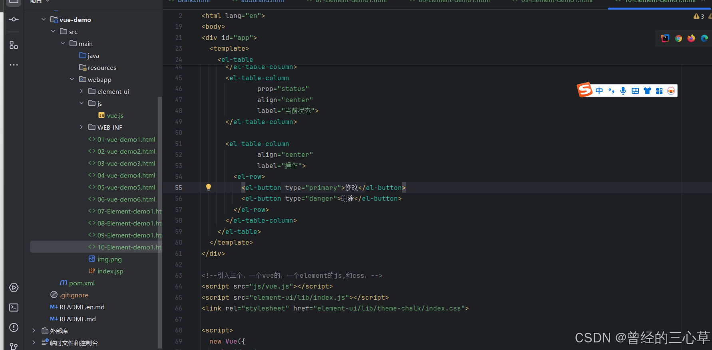The image size is (712, 350).
Task: Select 02-vue-demo2.html in project tree
Action: (x=122, y=151)
